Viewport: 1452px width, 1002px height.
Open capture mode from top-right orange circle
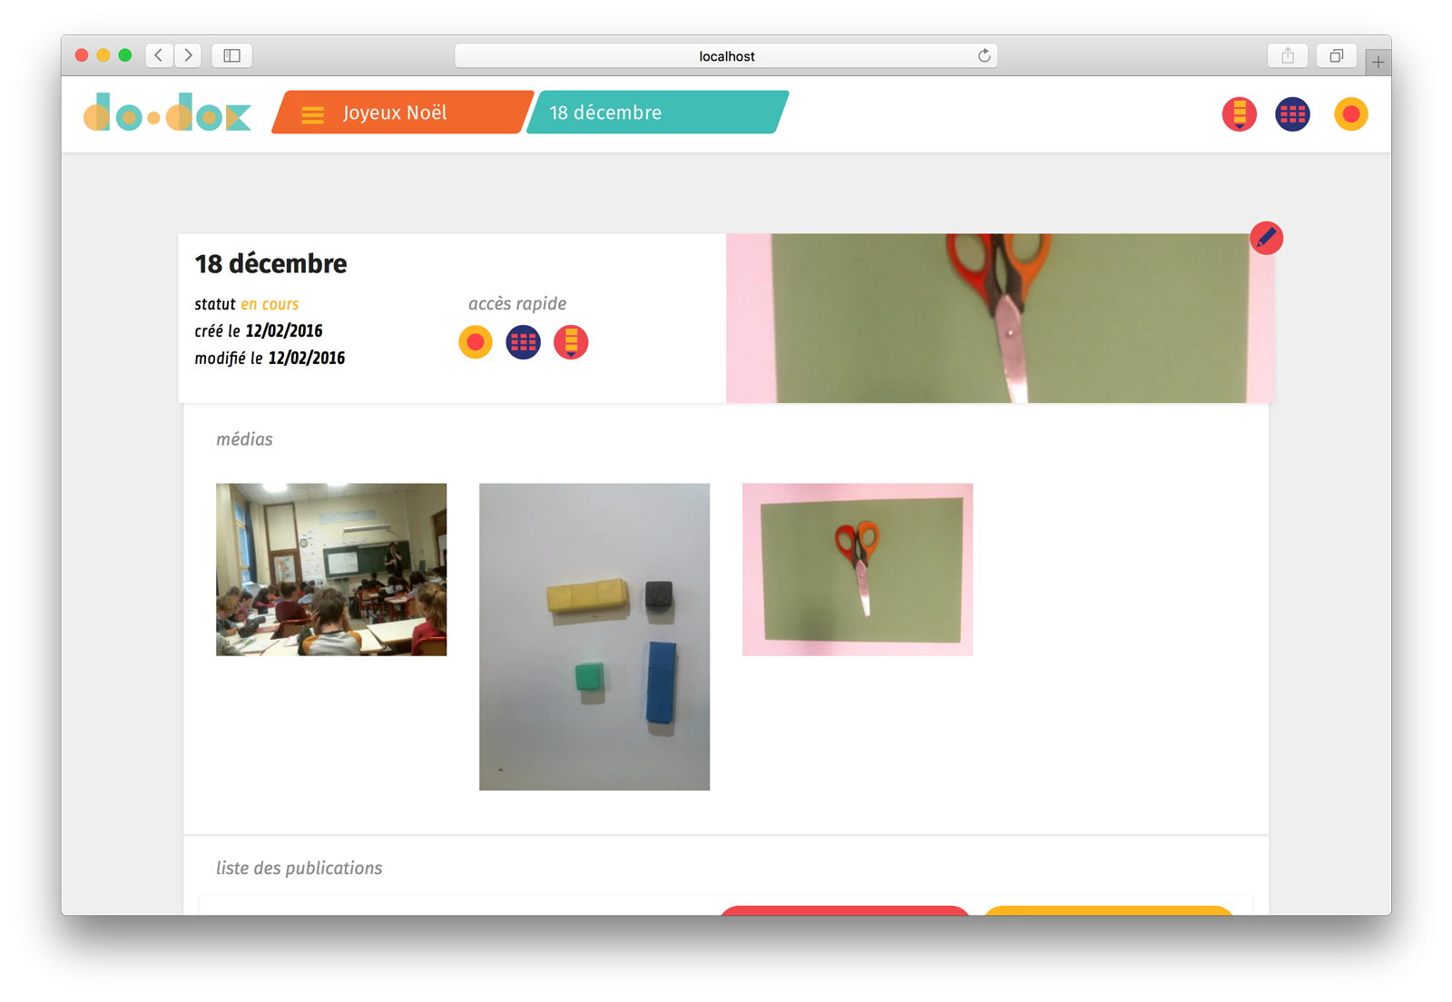pos(1350,114)
